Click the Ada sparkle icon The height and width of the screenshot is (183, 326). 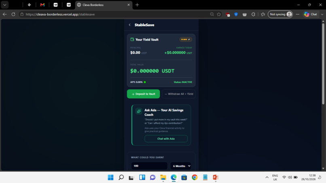(139, 111)
